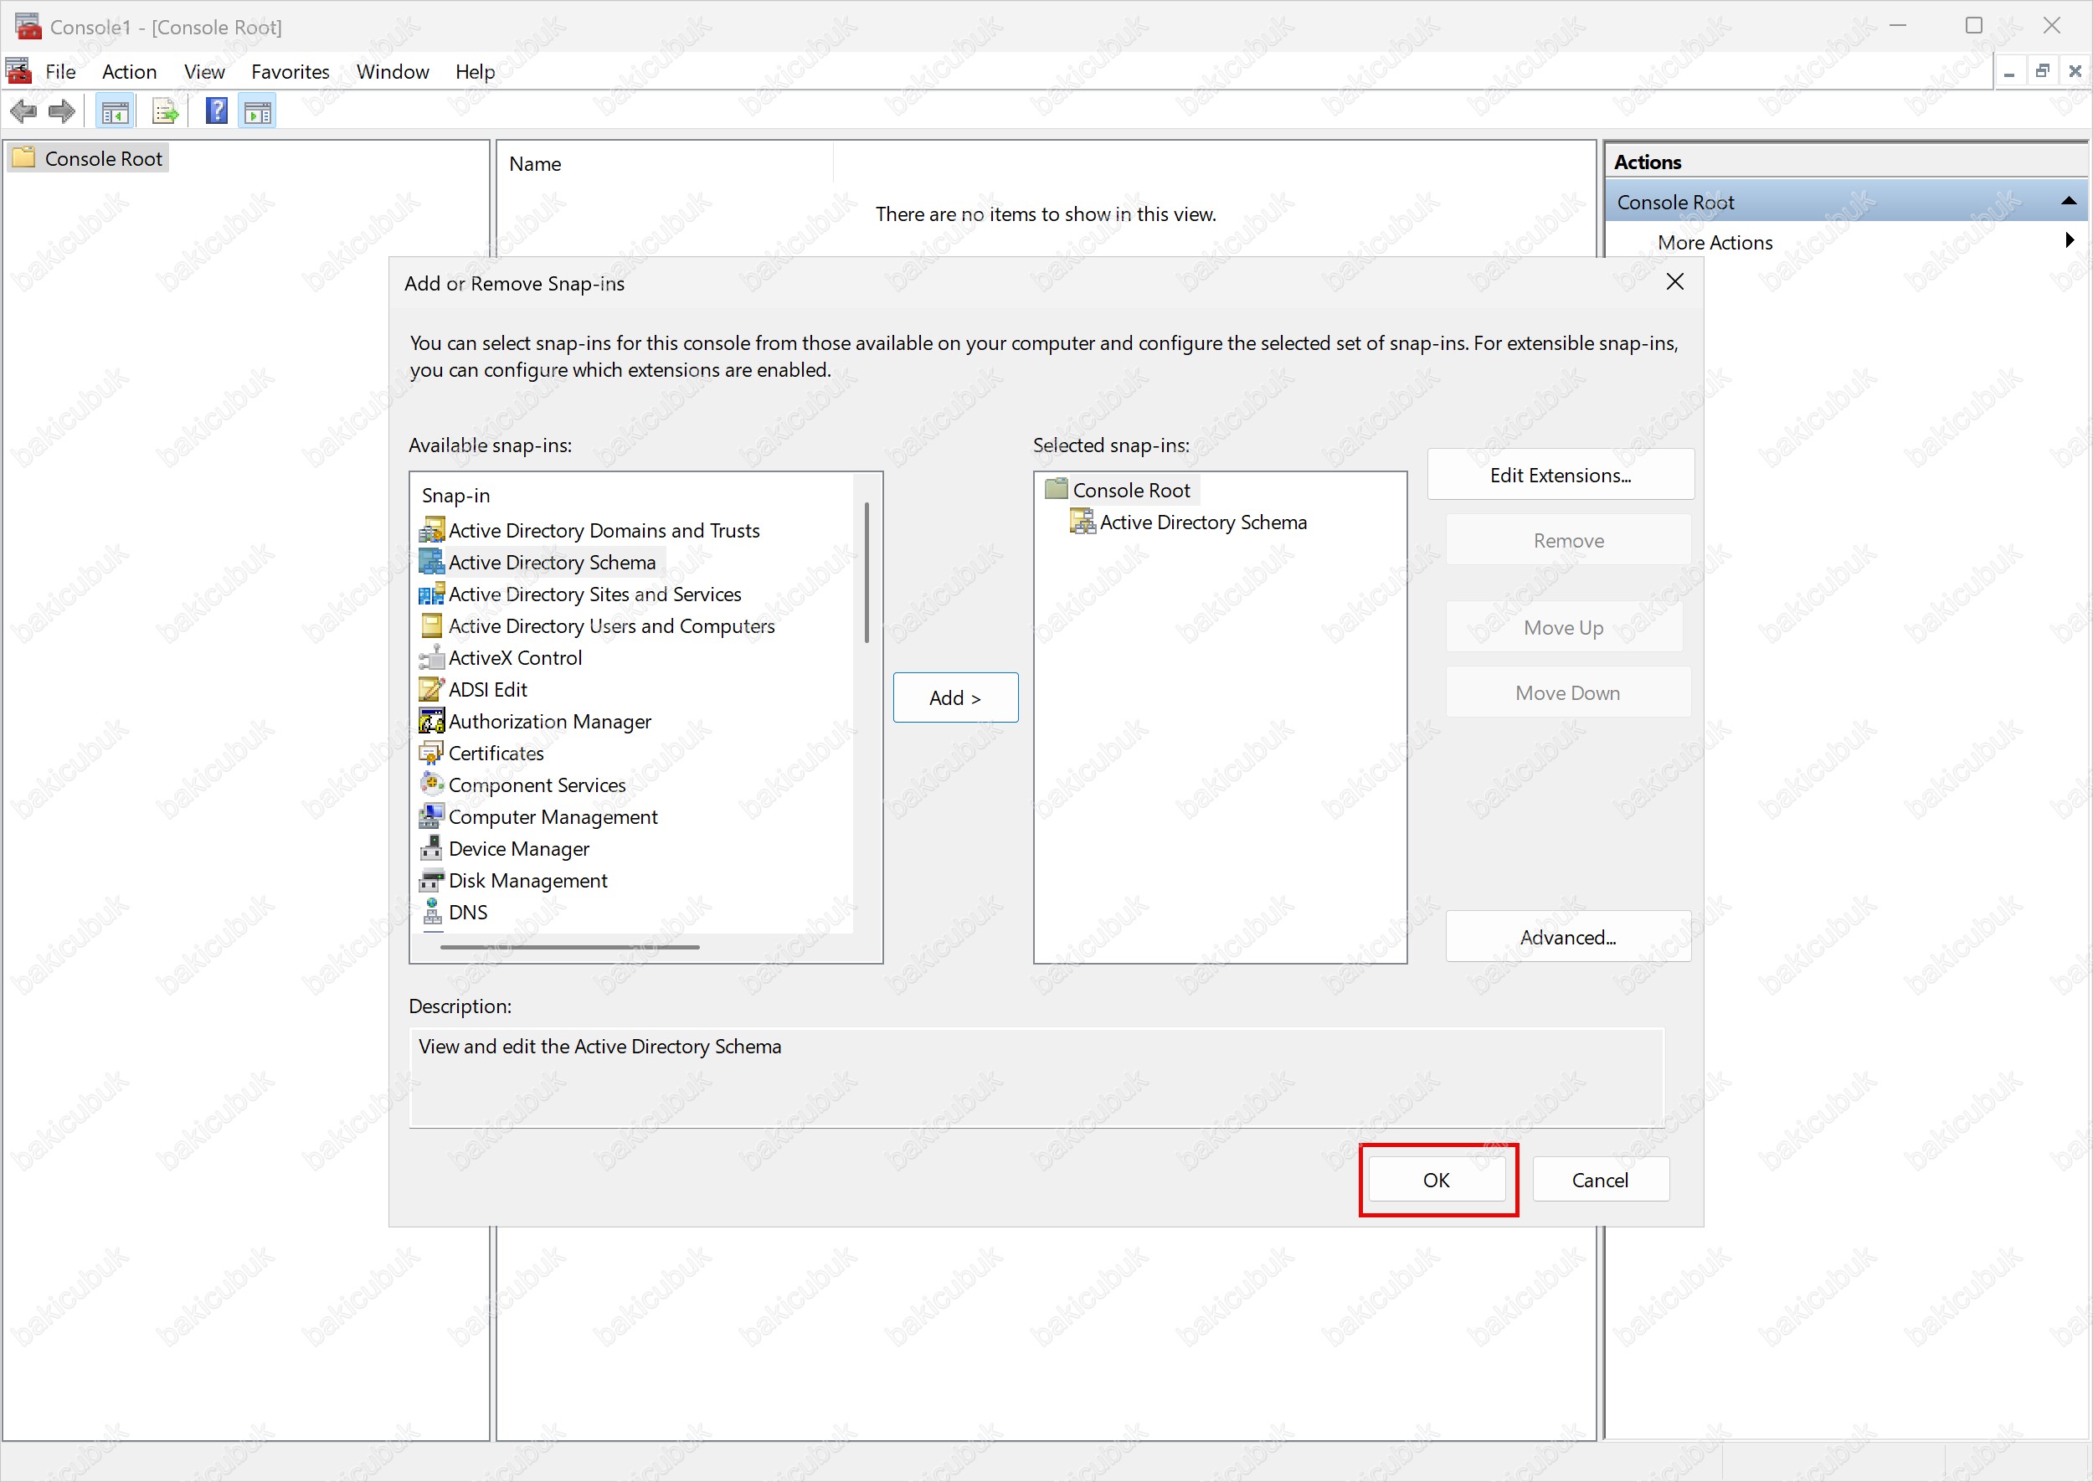The width and height of the screenshot is (2093, 1482).
Task: Select "ADSI Edit" text in the list
Action: (487, 690)
